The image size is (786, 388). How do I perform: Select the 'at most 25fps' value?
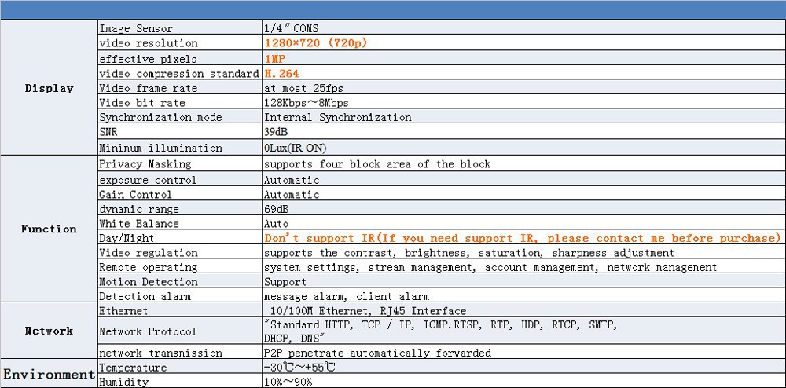[303, 88]
